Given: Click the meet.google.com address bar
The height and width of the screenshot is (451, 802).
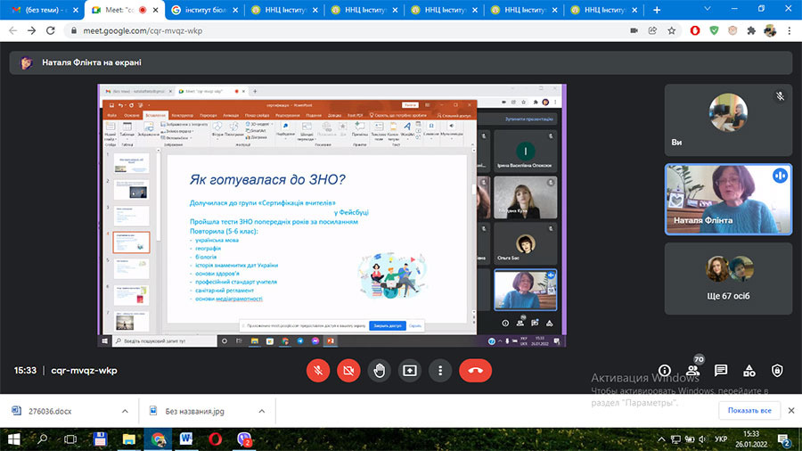Looking at the screenshot, I should [348, 30].
